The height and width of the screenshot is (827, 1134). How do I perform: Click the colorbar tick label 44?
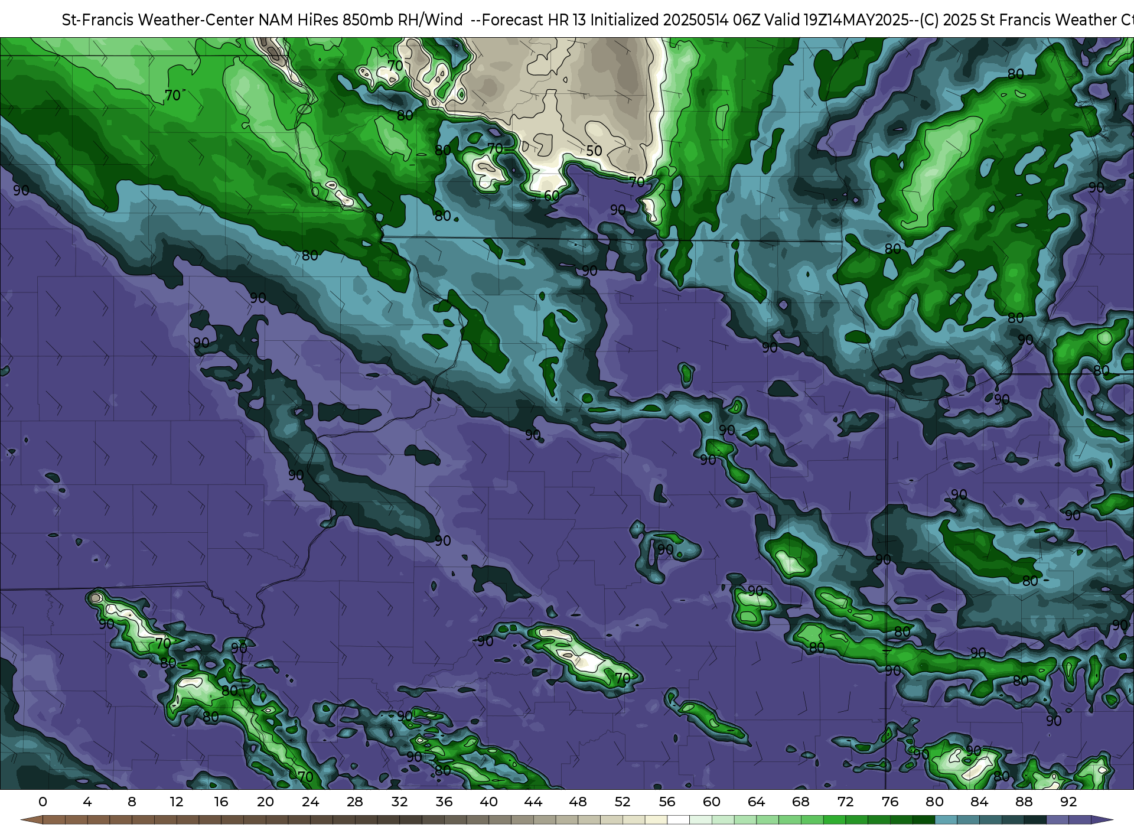pos(533,802)
